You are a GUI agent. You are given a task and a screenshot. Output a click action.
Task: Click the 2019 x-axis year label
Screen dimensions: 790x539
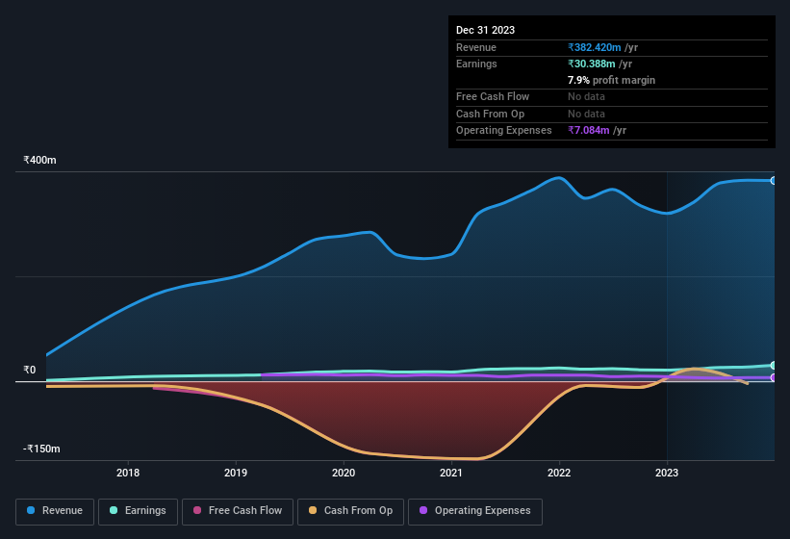click(x=236, y=473)
